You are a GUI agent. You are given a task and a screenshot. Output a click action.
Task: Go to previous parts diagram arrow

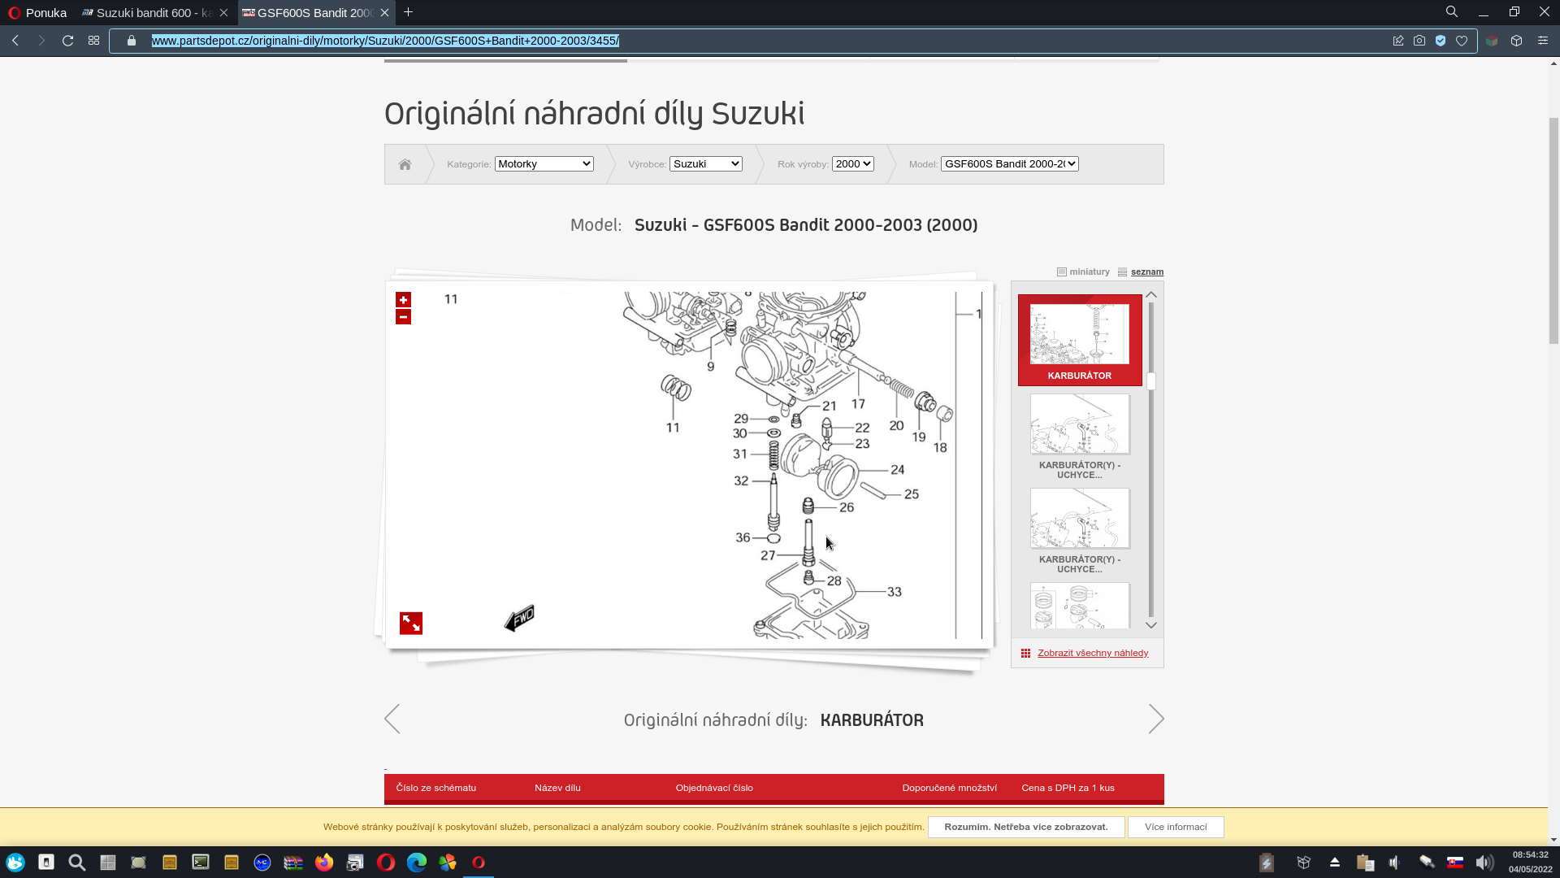point(392,719)
